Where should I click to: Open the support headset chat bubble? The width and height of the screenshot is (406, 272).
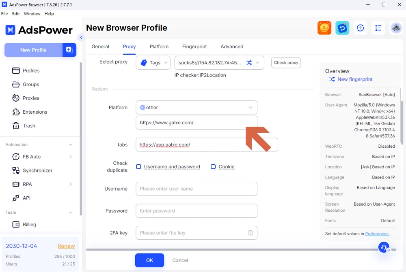pyautogui.click(x=384, y=247)
